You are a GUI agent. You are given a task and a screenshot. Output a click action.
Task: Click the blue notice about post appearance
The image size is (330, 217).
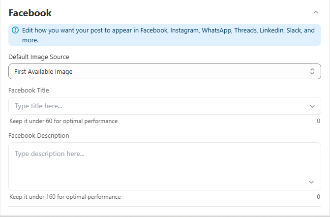click(165, 35)
